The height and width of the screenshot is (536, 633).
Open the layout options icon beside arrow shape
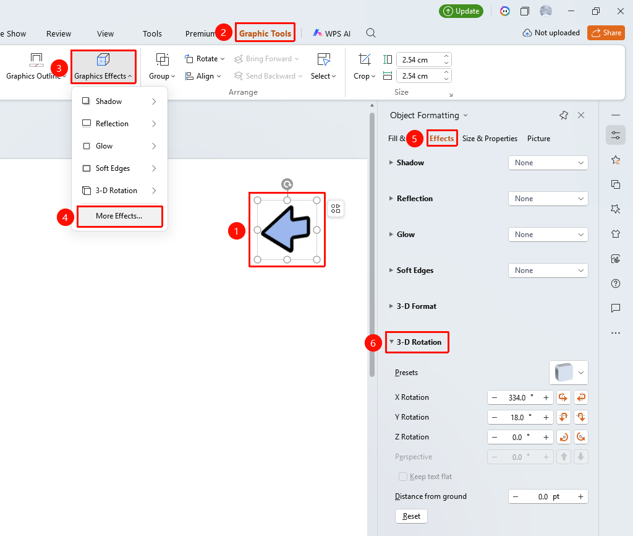coord(336,209)
